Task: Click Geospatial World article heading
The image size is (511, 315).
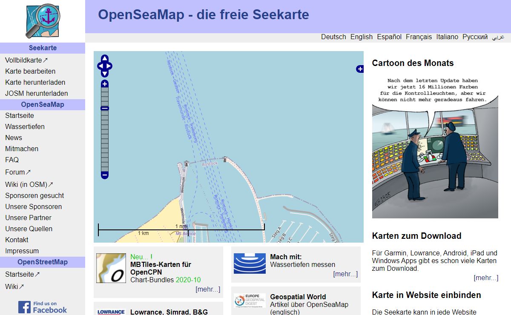Action: [x=298, y=297]
